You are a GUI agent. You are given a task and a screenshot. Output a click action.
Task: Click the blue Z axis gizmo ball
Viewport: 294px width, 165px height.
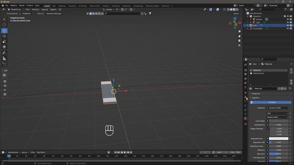point(235,18)
